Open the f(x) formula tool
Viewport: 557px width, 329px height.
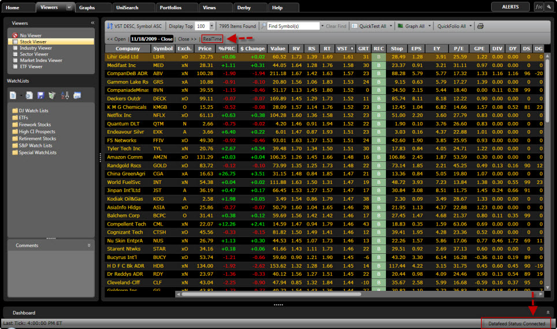(x=539, y=7)
